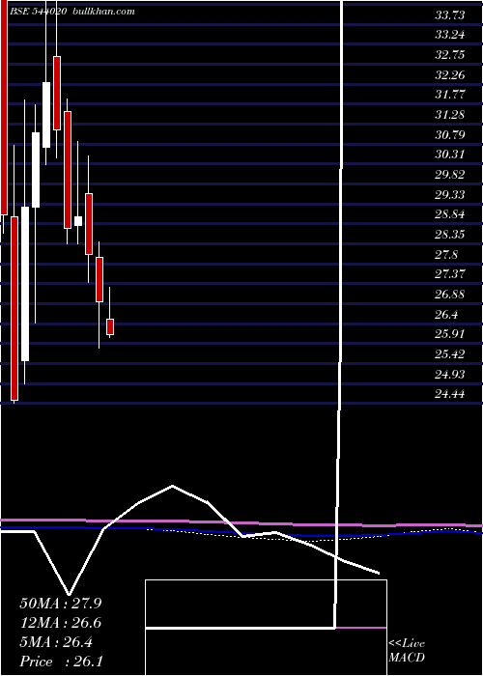Click the 33.73 price axis label
483x676 pixels.
pyautogui.click(x=450, y=15)
